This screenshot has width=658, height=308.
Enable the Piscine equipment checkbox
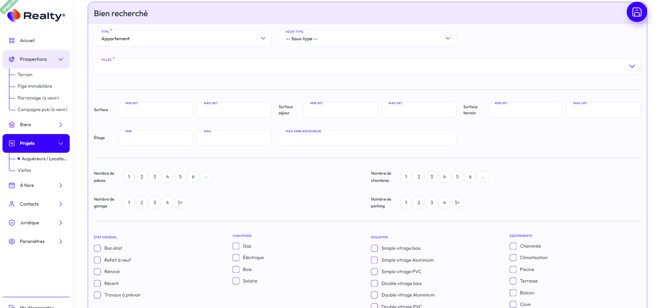tap(513, 270)
